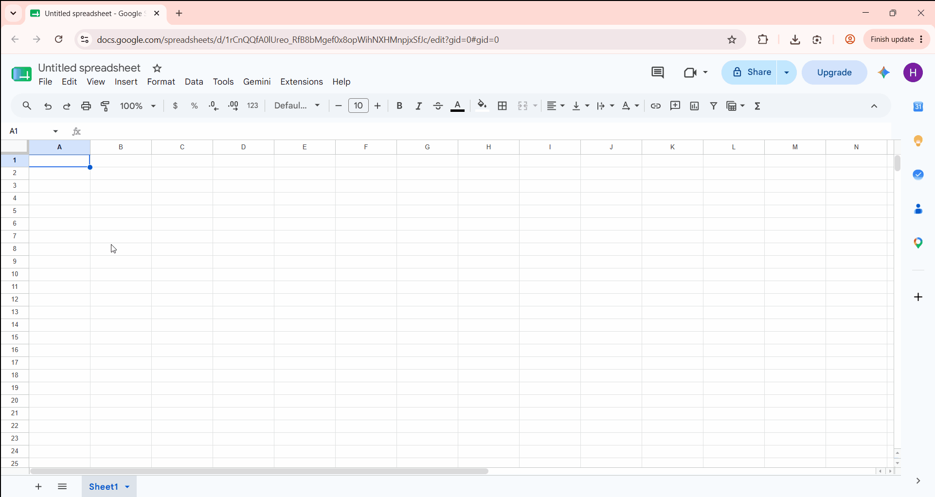The image size is (935, 497).
Task: Bookmark this tab with star icon
Action: coord(732,39)
